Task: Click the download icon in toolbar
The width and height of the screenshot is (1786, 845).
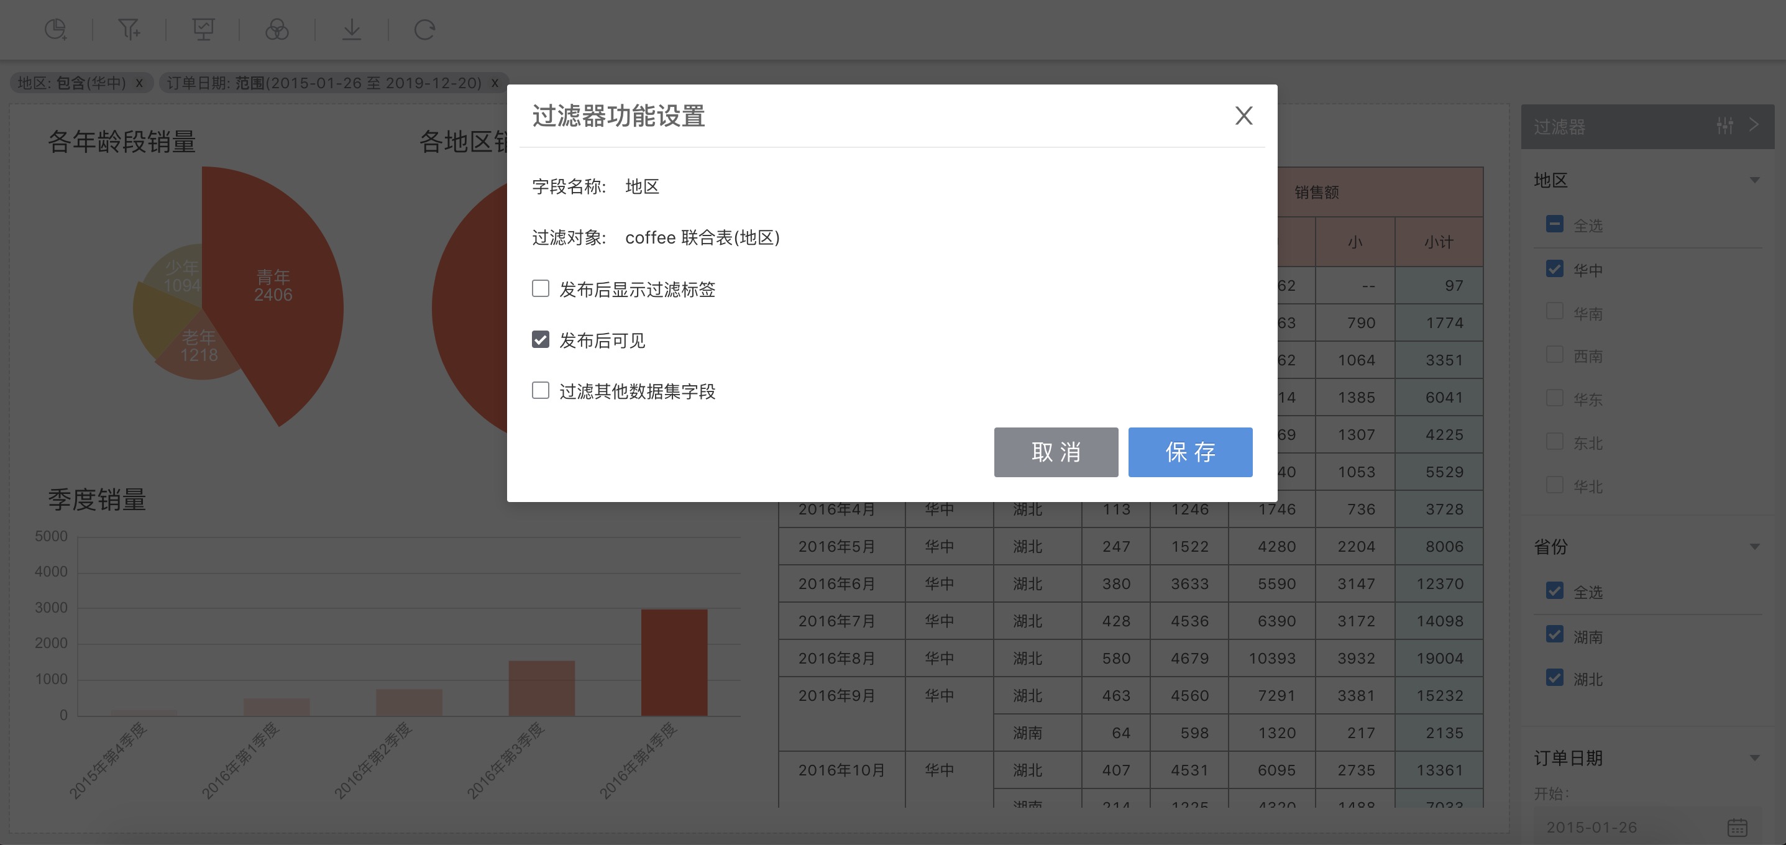Action: 352,29
